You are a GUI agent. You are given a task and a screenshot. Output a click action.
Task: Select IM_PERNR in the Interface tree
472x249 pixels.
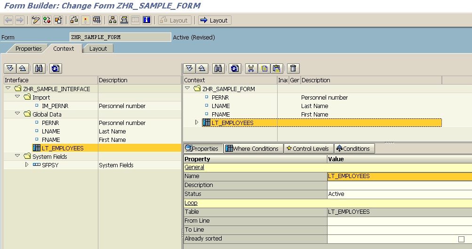point(55,106)
